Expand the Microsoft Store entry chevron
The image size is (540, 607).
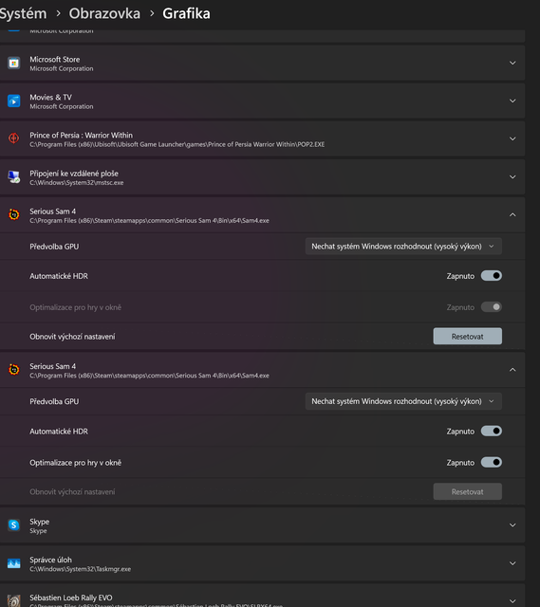pyautogui.click(x=512, y=63)
